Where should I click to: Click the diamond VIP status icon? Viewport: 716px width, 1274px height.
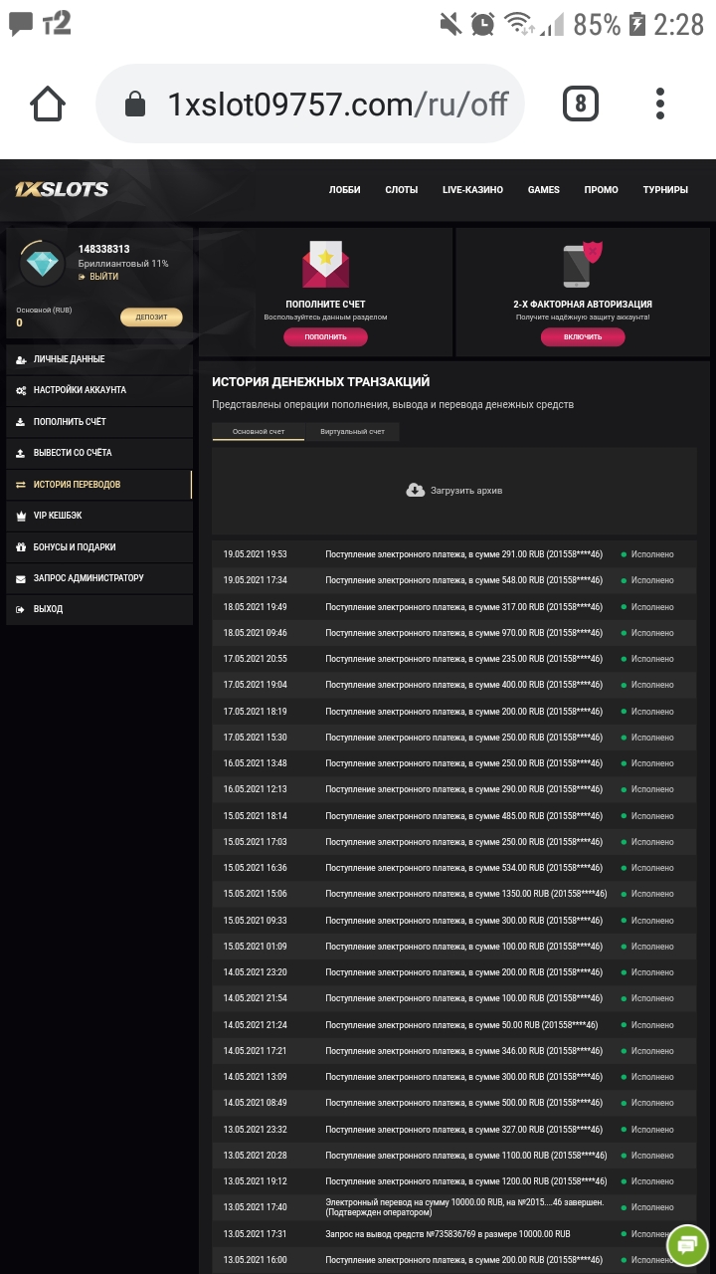click(x=43, y=263)
